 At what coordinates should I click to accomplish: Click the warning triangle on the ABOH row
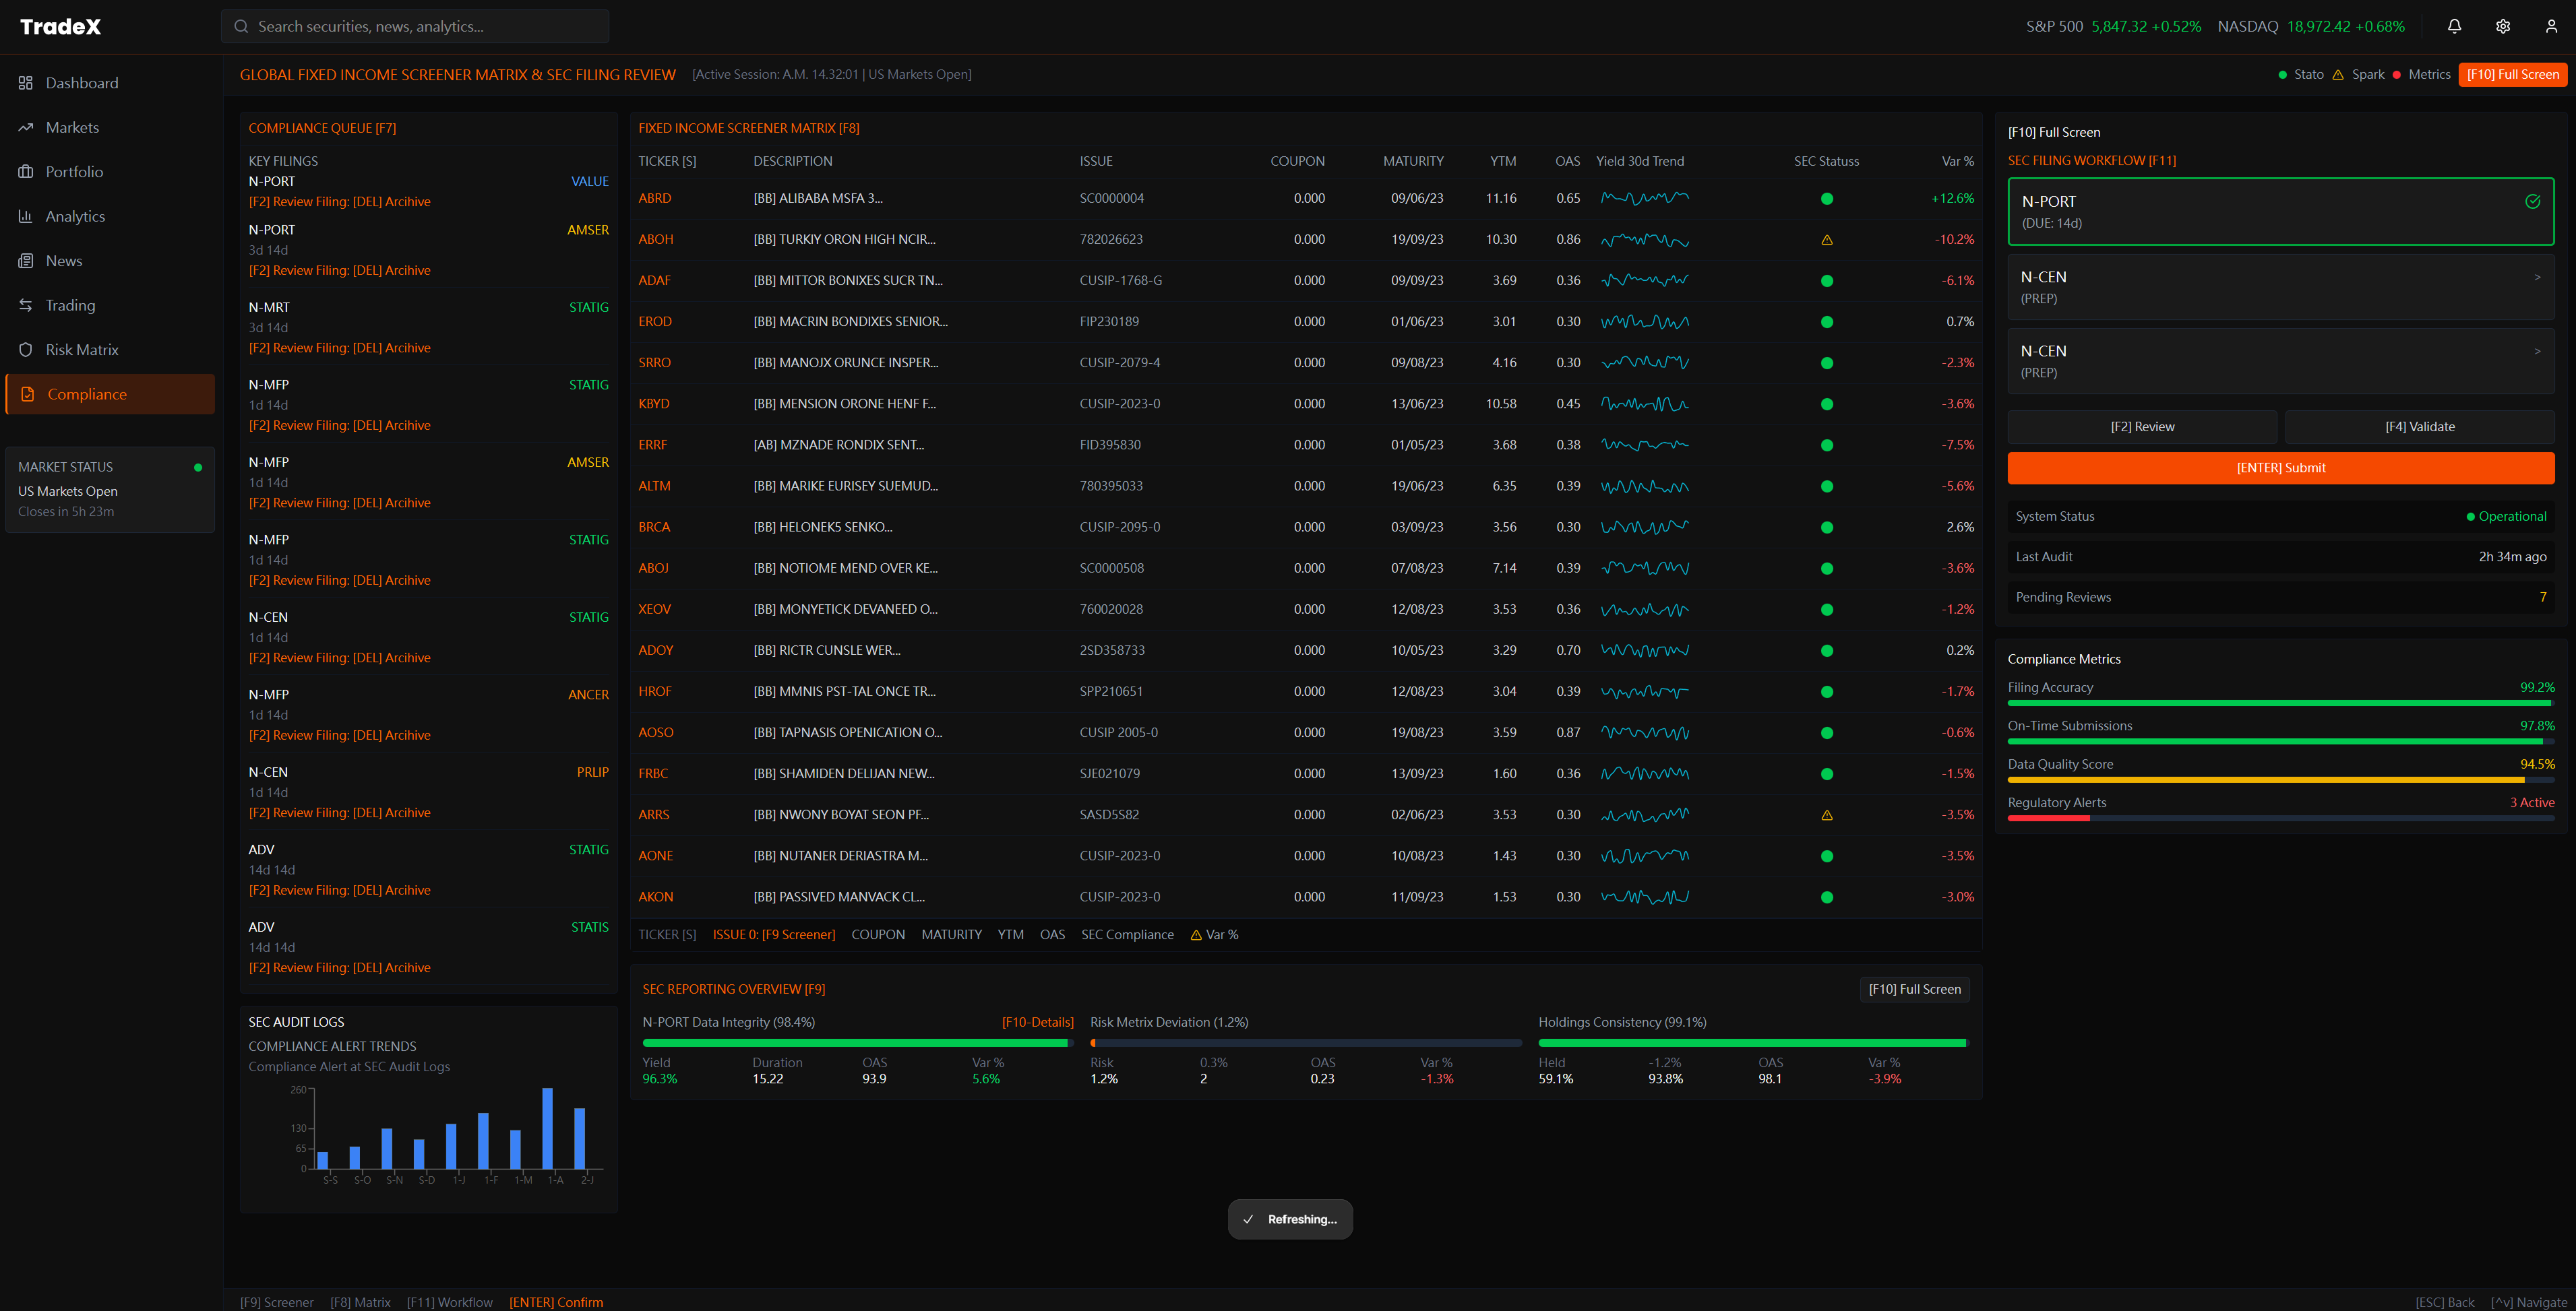[1828, 238]
